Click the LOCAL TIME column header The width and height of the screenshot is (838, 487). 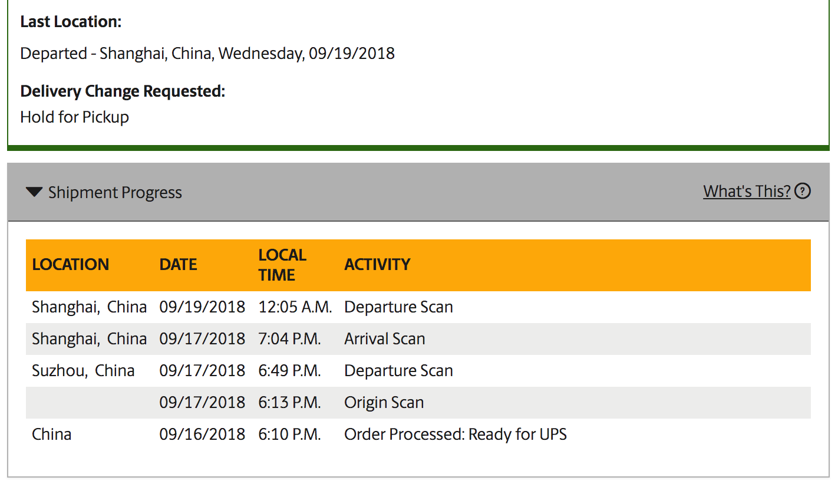[282, 265]
